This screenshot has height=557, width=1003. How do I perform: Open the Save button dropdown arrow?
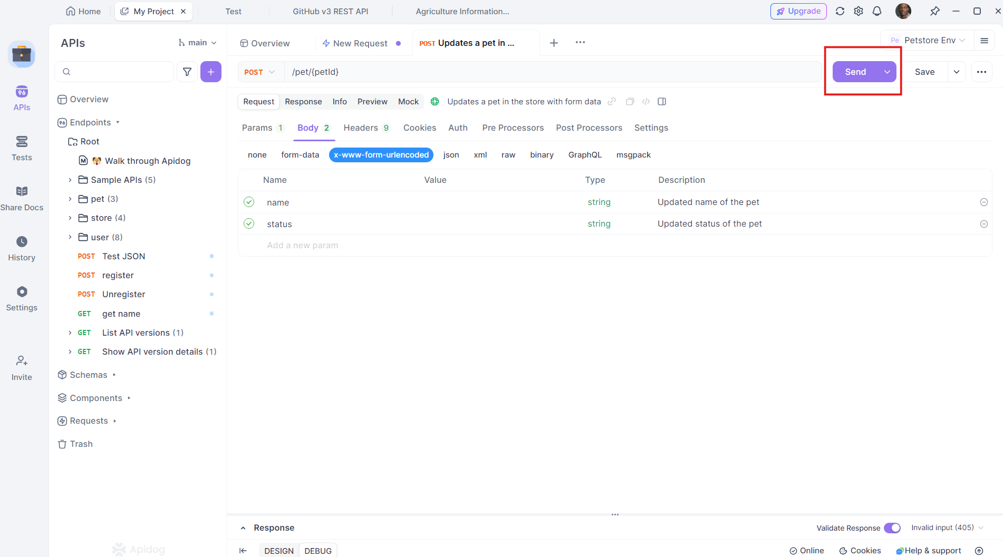click(957, 72)
